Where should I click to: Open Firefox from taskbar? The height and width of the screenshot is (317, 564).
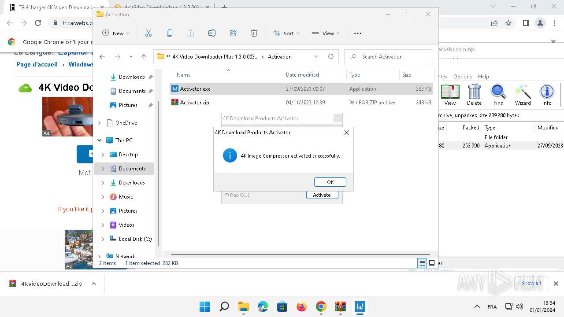click(x=302, y=306)
